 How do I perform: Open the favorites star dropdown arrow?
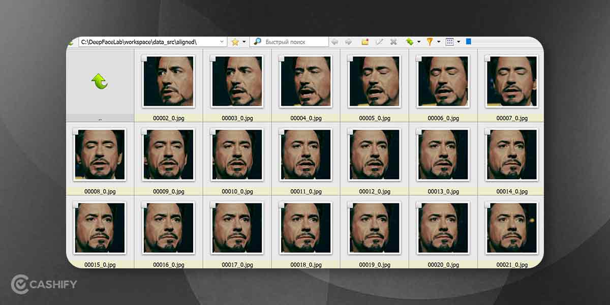click(x=243, y=41)
